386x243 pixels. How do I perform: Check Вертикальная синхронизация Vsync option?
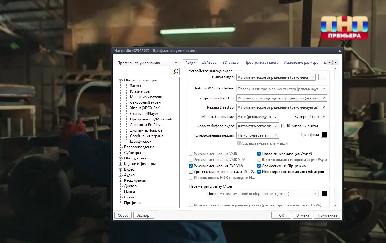(292, 160)
